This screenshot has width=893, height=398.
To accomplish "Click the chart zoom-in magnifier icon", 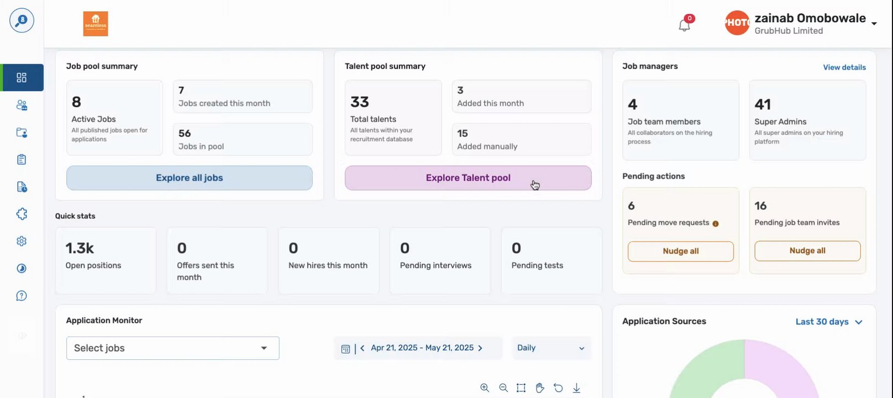I will tap(485, 388).
